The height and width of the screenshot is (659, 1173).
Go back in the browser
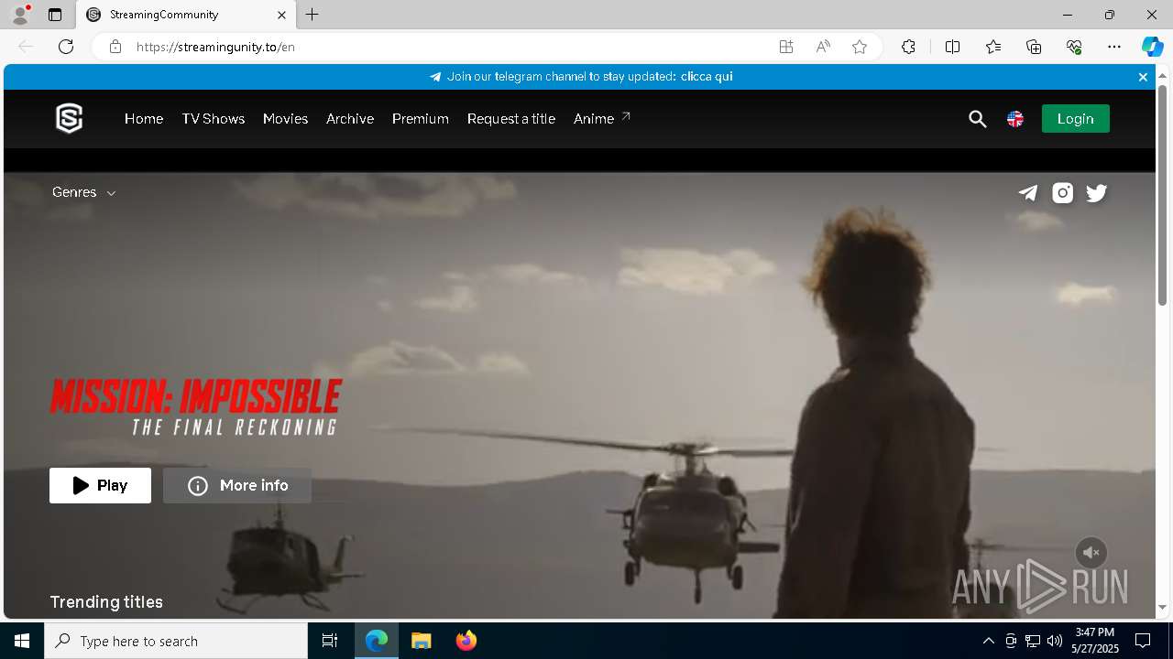[x=26, y=47]
